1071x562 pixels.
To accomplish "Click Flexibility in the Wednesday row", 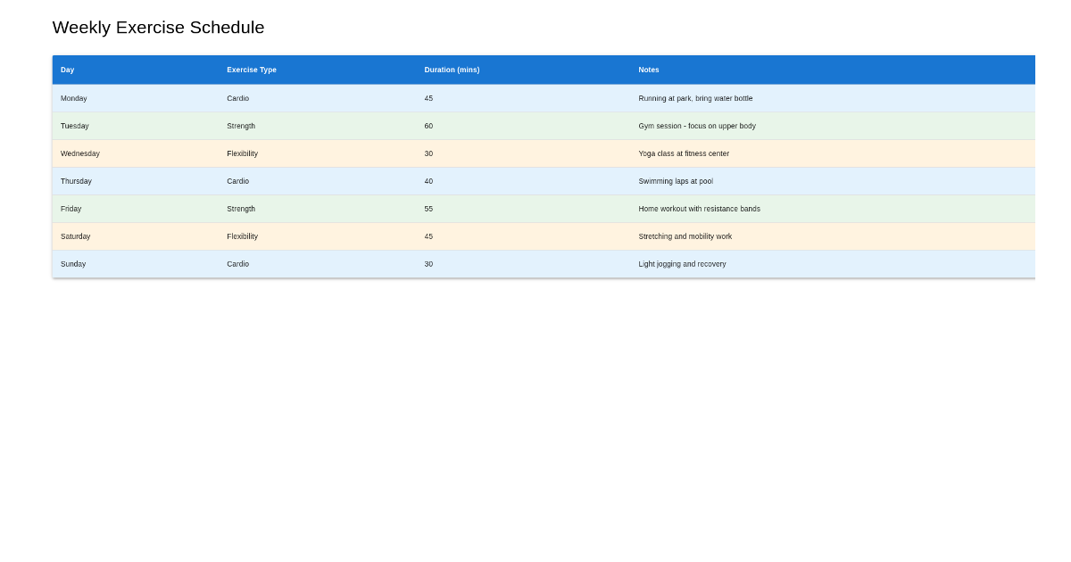I will pyautogui.click(x=242, y=153).
